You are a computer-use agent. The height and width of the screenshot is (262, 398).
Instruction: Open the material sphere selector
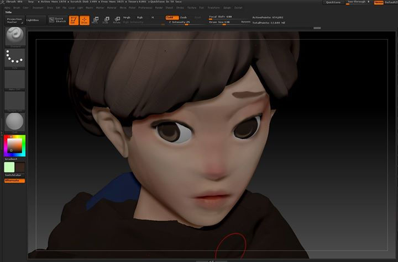[15, 122]
